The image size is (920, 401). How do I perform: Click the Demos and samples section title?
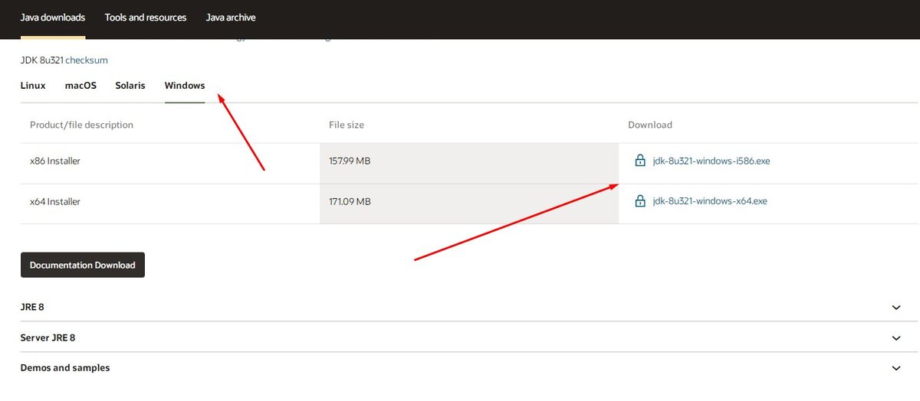pos(65,368)
